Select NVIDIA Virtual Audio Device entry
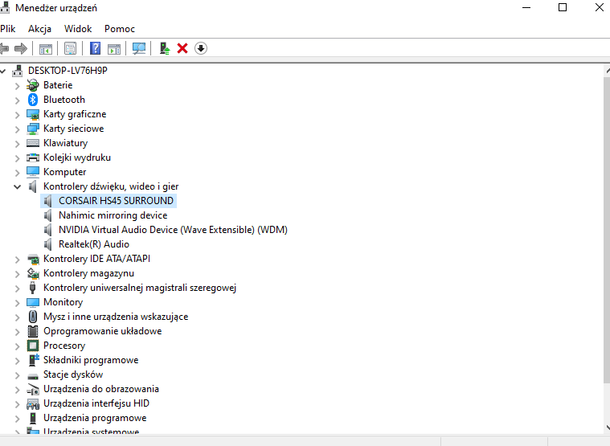610x446 pixels. tap(173, 230)
